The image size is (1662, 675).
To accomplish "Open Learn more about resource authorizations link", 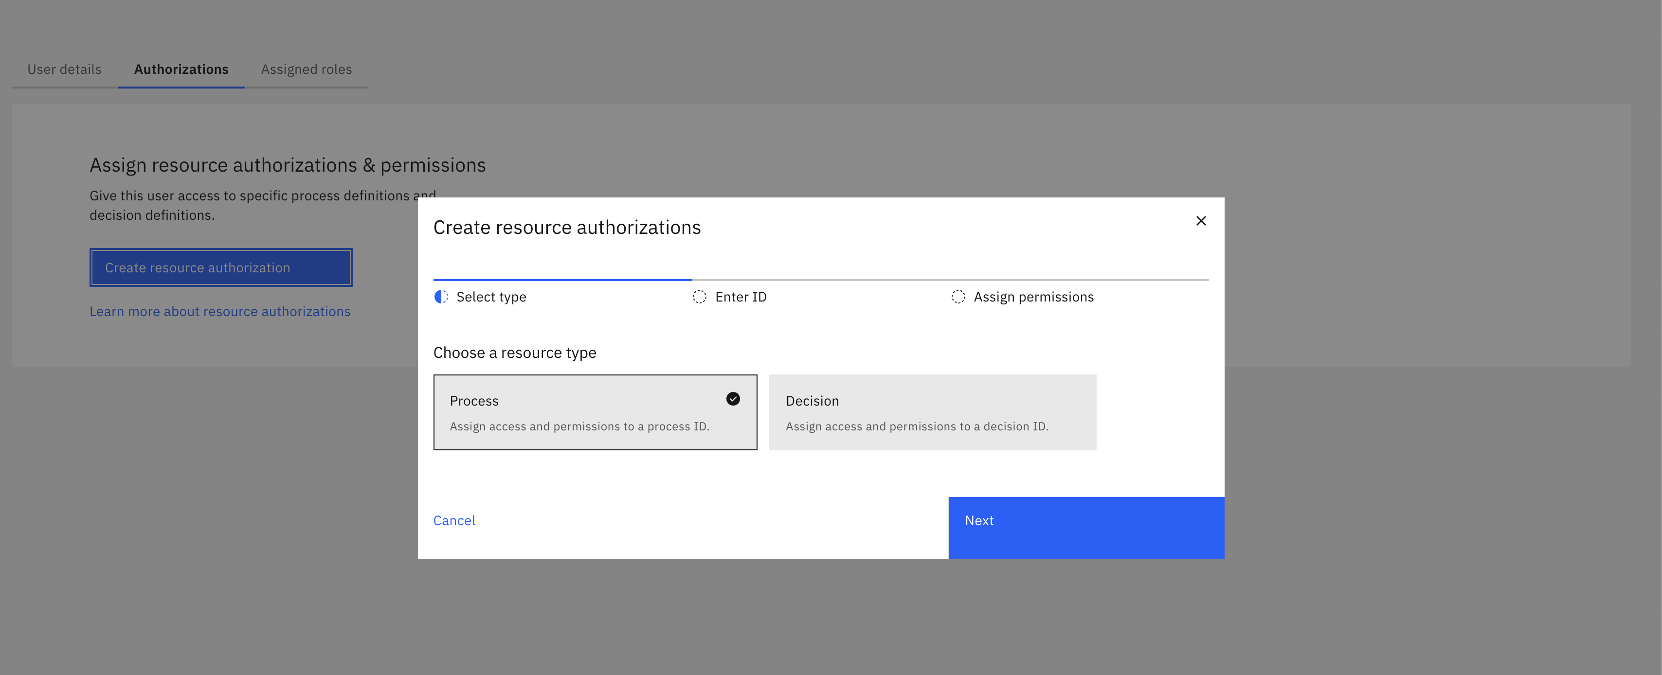I will click(220, 311).
